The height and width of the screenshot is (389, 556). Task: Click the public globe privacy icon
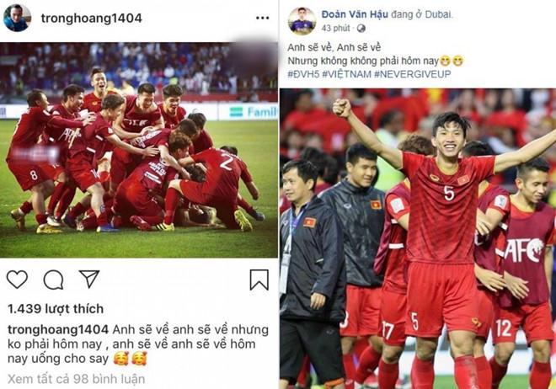pyautogui.click(x=361, y=29)
